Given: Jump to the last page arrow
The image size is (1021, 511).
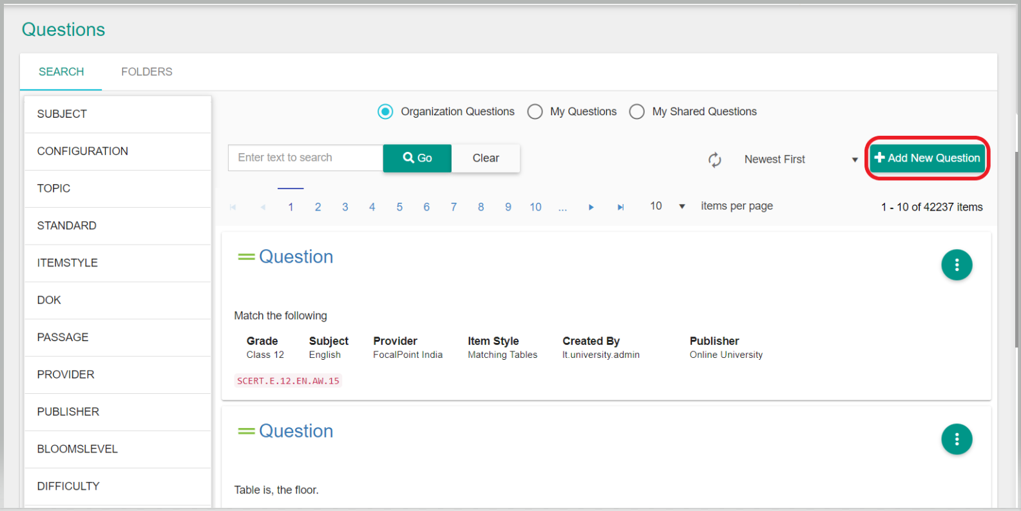Looking at the screenshot, I should click(620, 207).
